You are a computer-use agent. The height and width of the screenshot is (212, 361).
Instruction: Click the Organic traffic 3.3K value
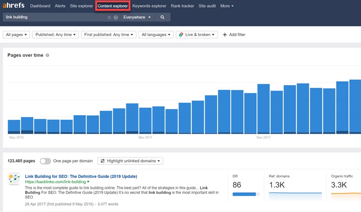click(339, 185)
